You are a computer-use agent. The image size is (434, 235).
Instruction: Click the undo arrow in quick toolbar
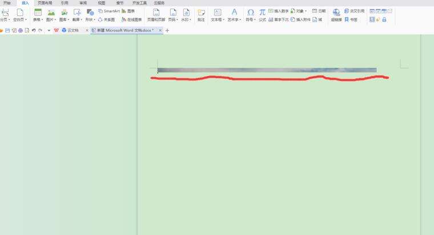pyautogui.click(x=34, y=30)
